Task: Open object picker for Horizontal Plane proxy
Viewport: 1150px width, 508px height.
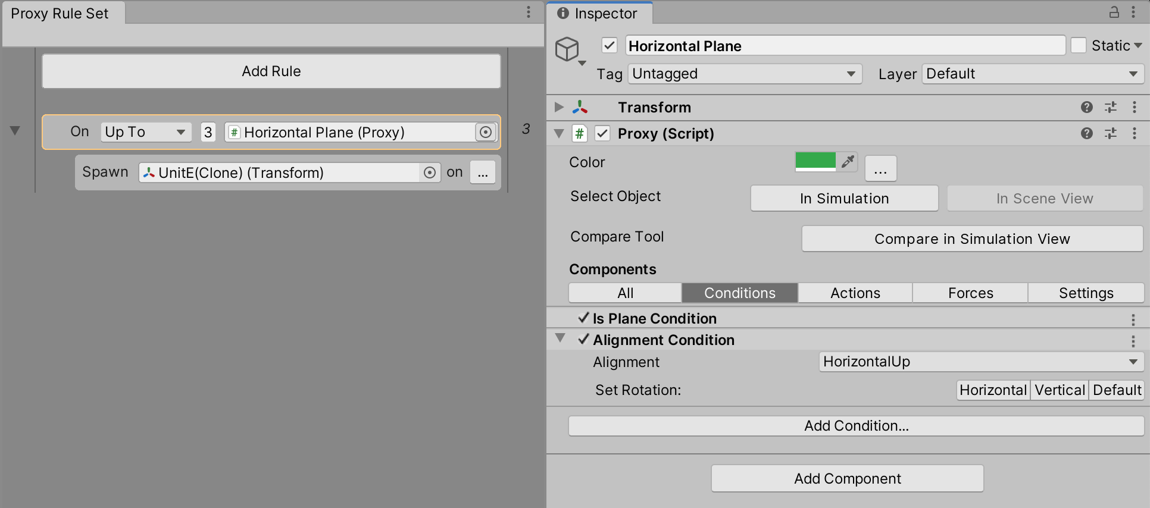Action: coord(486,132)
